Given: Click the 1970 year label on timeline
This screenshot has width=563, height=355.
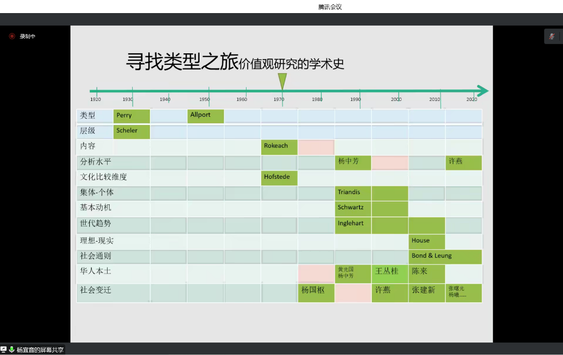Looking at the screenshot, I should [x=279, y=99].
